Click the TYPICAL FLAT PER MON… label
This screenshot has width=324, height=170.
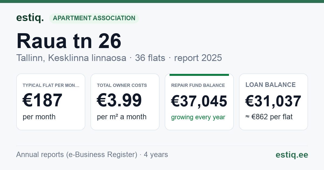51,85
